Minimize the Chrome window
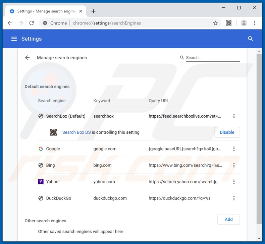 click(x=223, y=8)
